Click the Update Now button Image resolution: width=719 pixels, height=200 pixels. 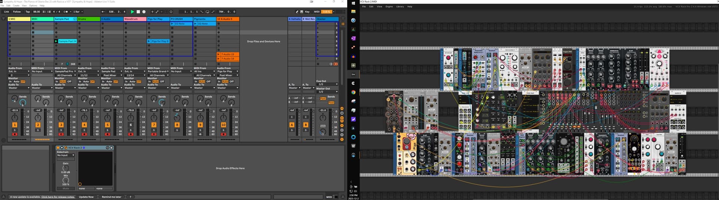[86, 197]
